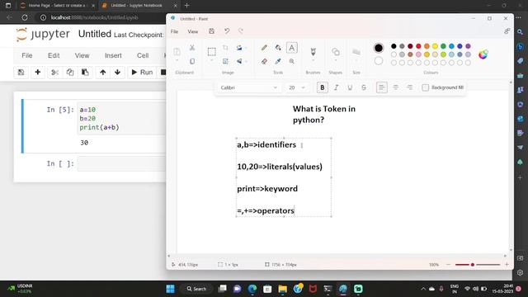This screenshot has height=297, width=528.
Task: Pick the yellow colour swatch in palette
Action: 435,46
